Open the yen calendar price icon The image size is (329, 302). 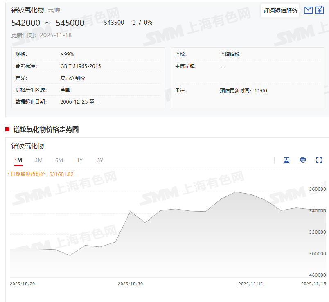coord(320,10)
